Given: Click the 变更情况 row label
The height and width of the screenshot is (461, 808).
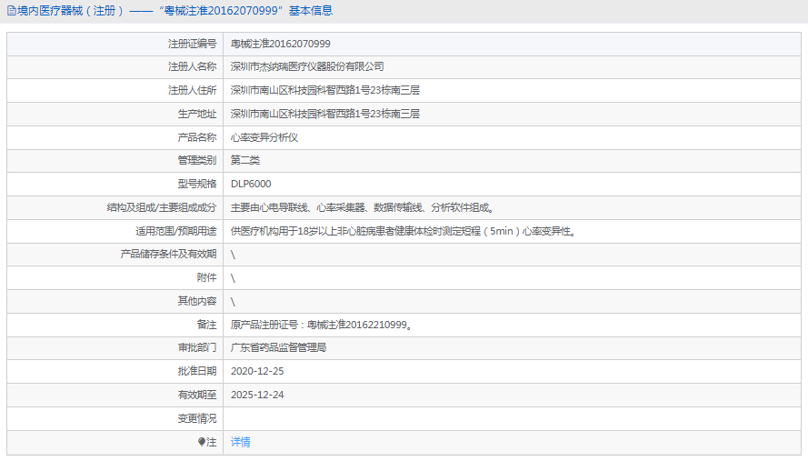Looking at the screenshot, I should coord(197,418).
